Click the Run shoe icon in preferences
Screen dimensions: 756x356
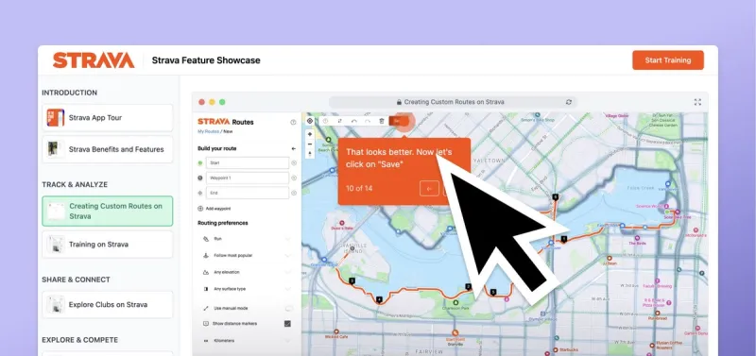click(x=206, y=239)
